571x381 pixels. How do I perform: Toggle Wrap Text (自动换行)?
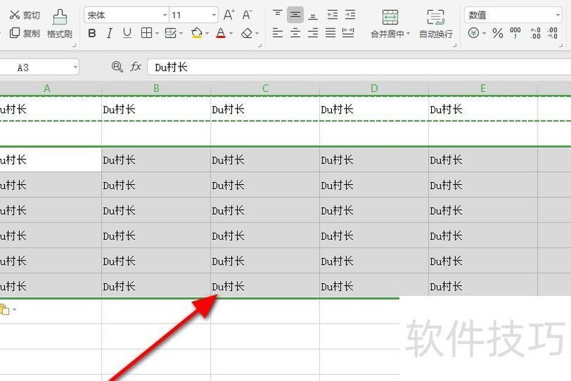point(436,24)
